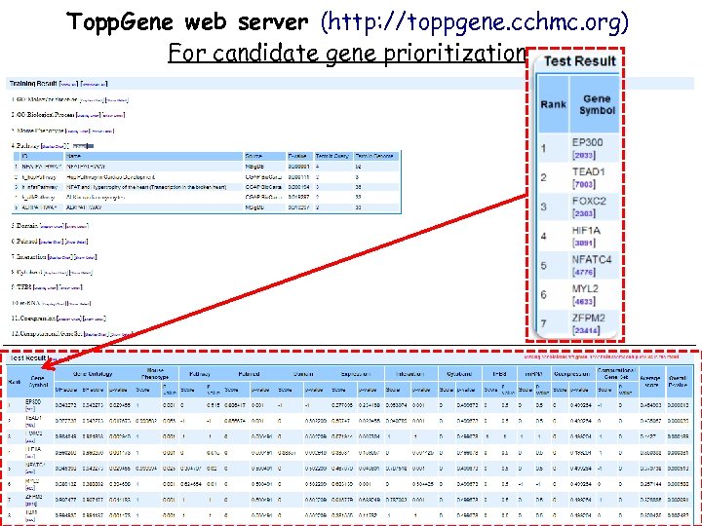The image size is (702, 526).
Task: Open first bracketed link beside 'Pubmed' category
Action: [x=51, y=242]
